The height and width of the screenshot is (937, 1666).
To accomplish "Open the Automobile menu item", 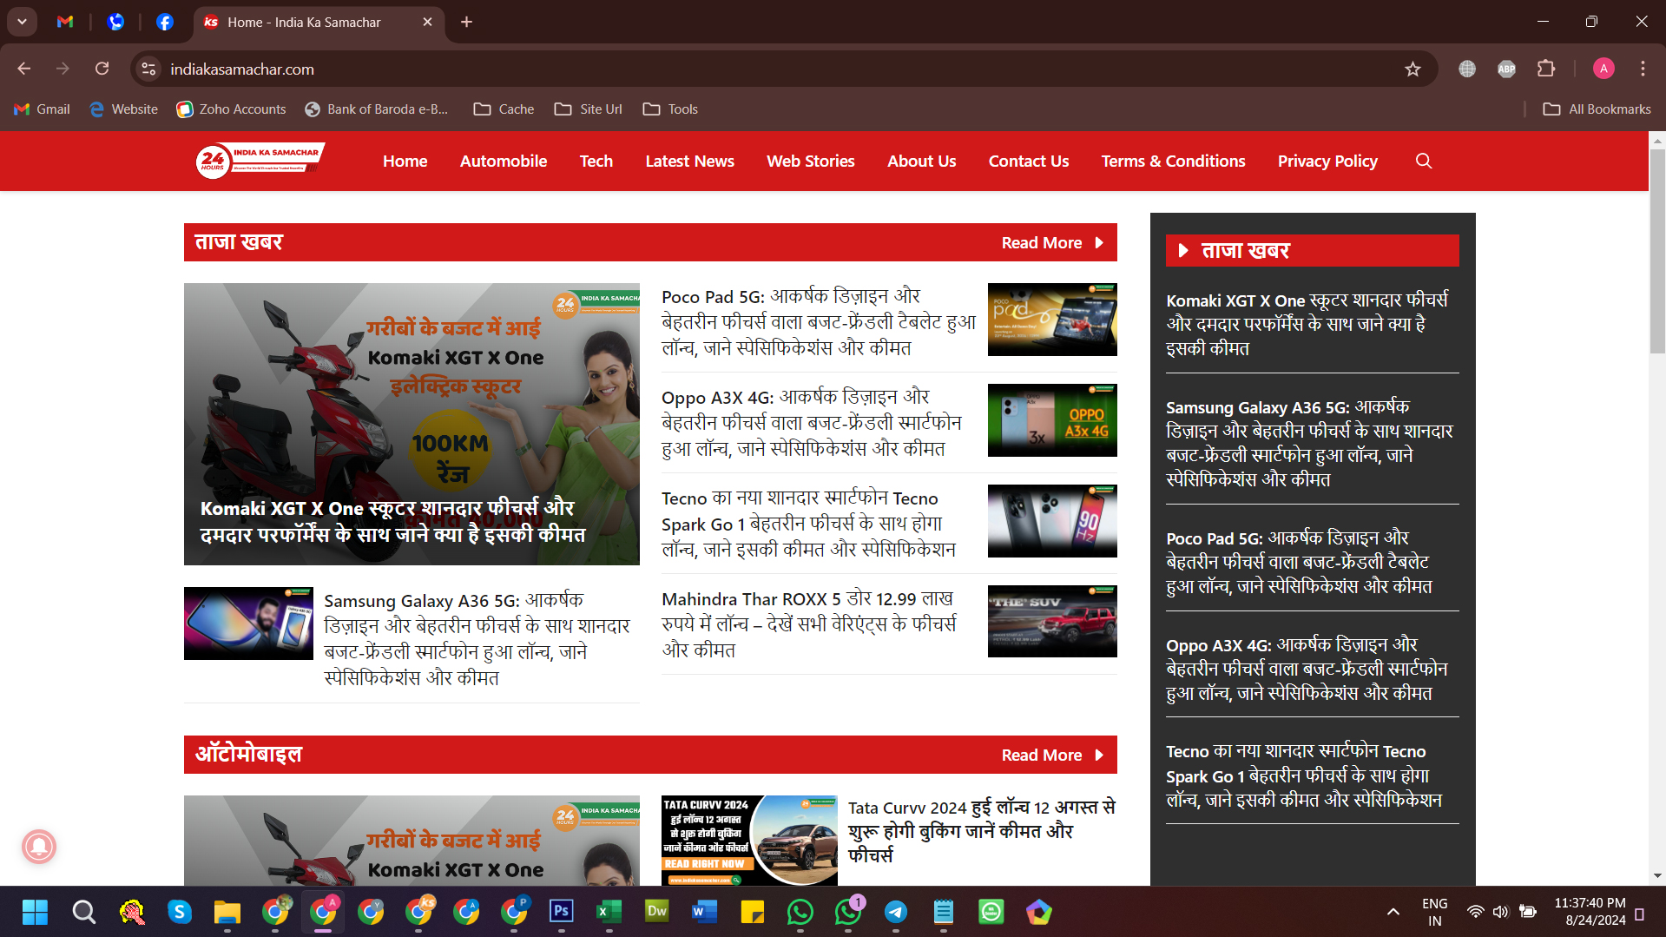I will [x=503, y=161].
